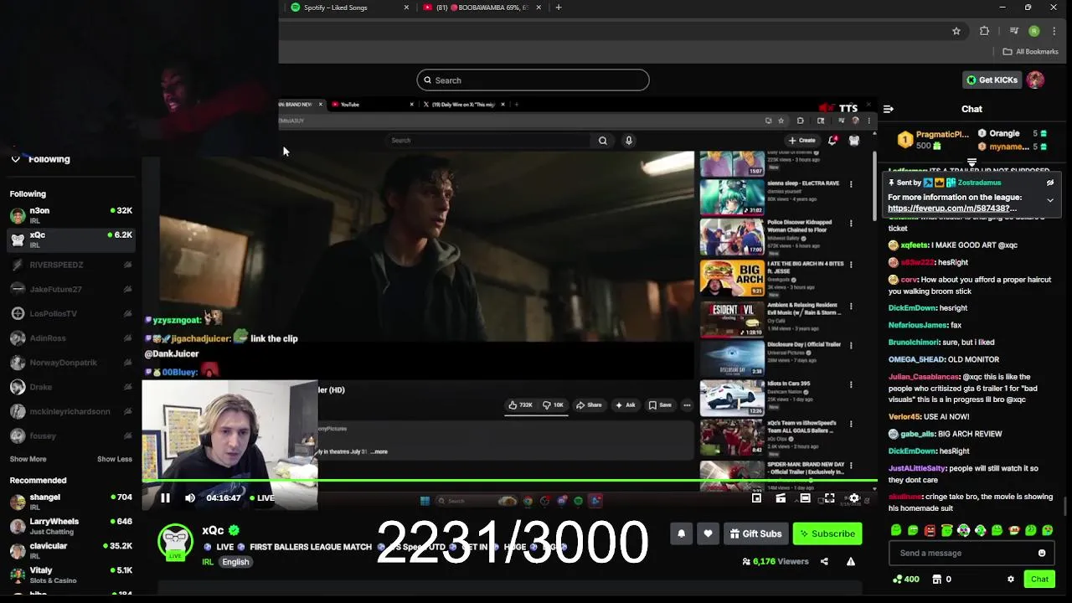This screenshot has width=1072, height=603.
Task: Click the IRL category link
Action: [207, 562]
